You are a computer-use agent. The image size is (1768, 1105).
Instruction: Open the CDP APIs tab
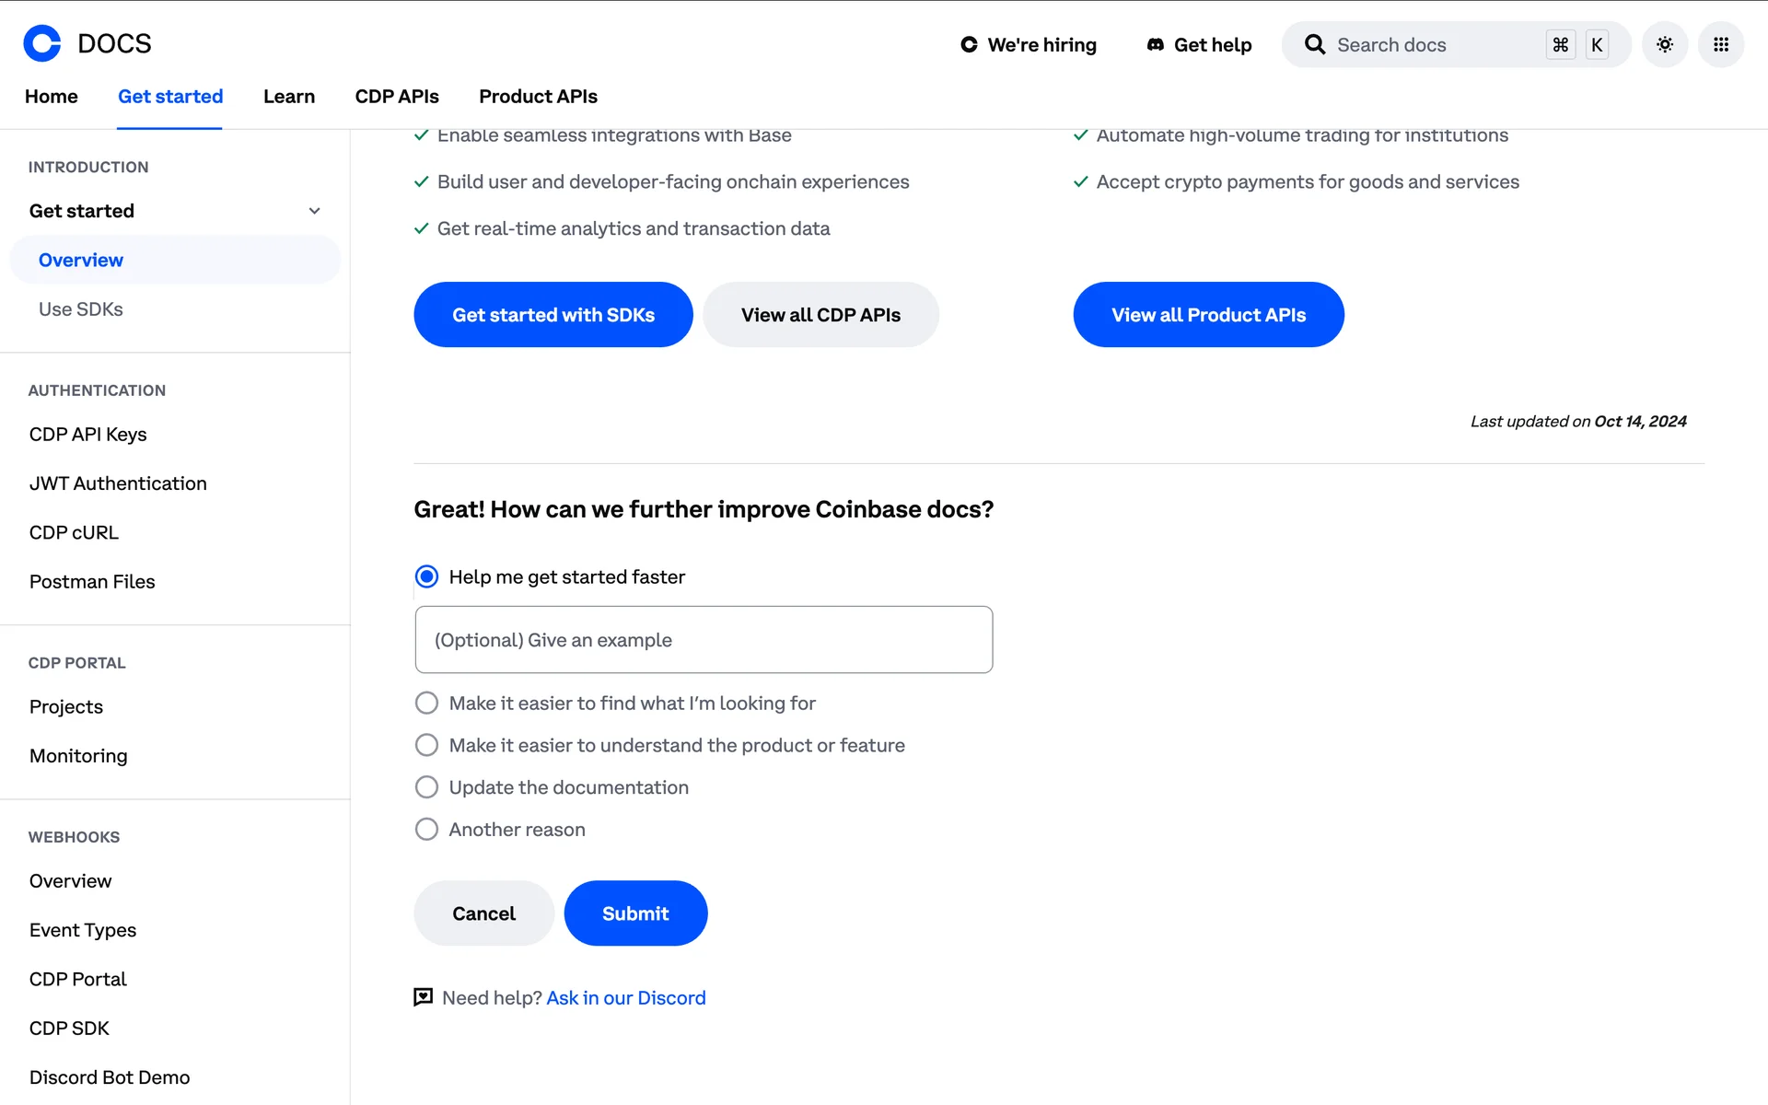tap(397, 97)
